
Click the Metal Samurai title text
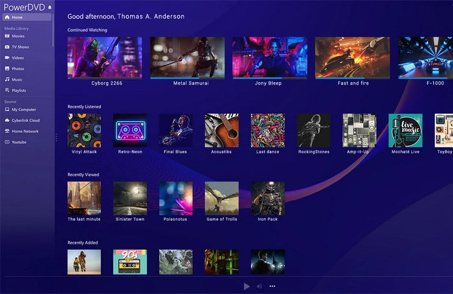pyautogui.click(x=191, y=83)
